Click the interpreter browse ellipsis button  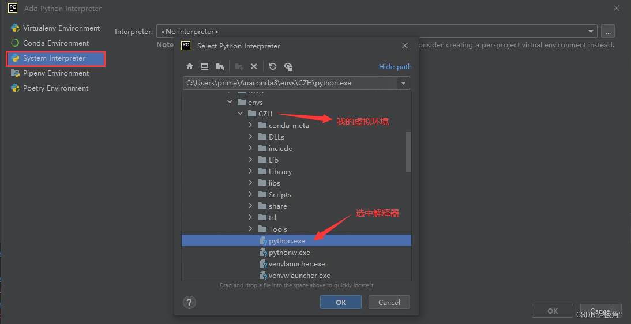tap(608, 31)
